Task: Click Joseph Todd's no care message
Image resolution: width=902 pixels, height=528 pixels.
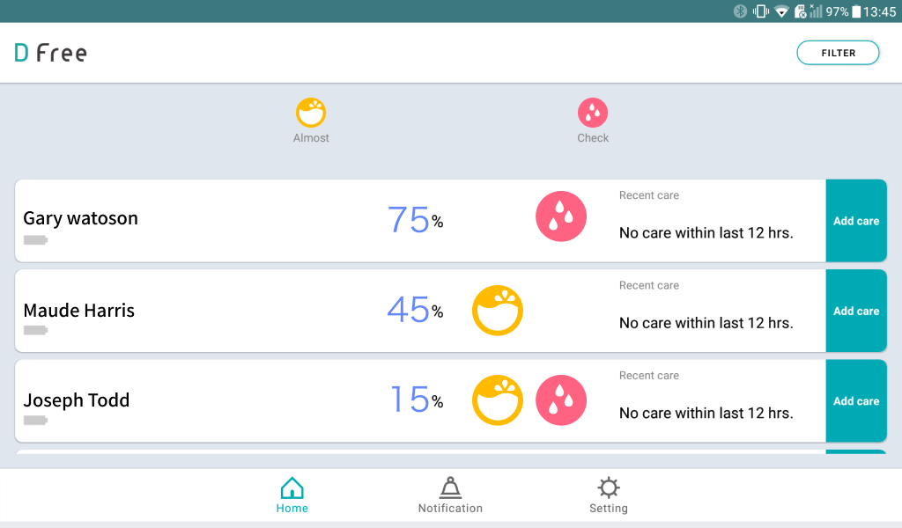Action: click(706, 413)
